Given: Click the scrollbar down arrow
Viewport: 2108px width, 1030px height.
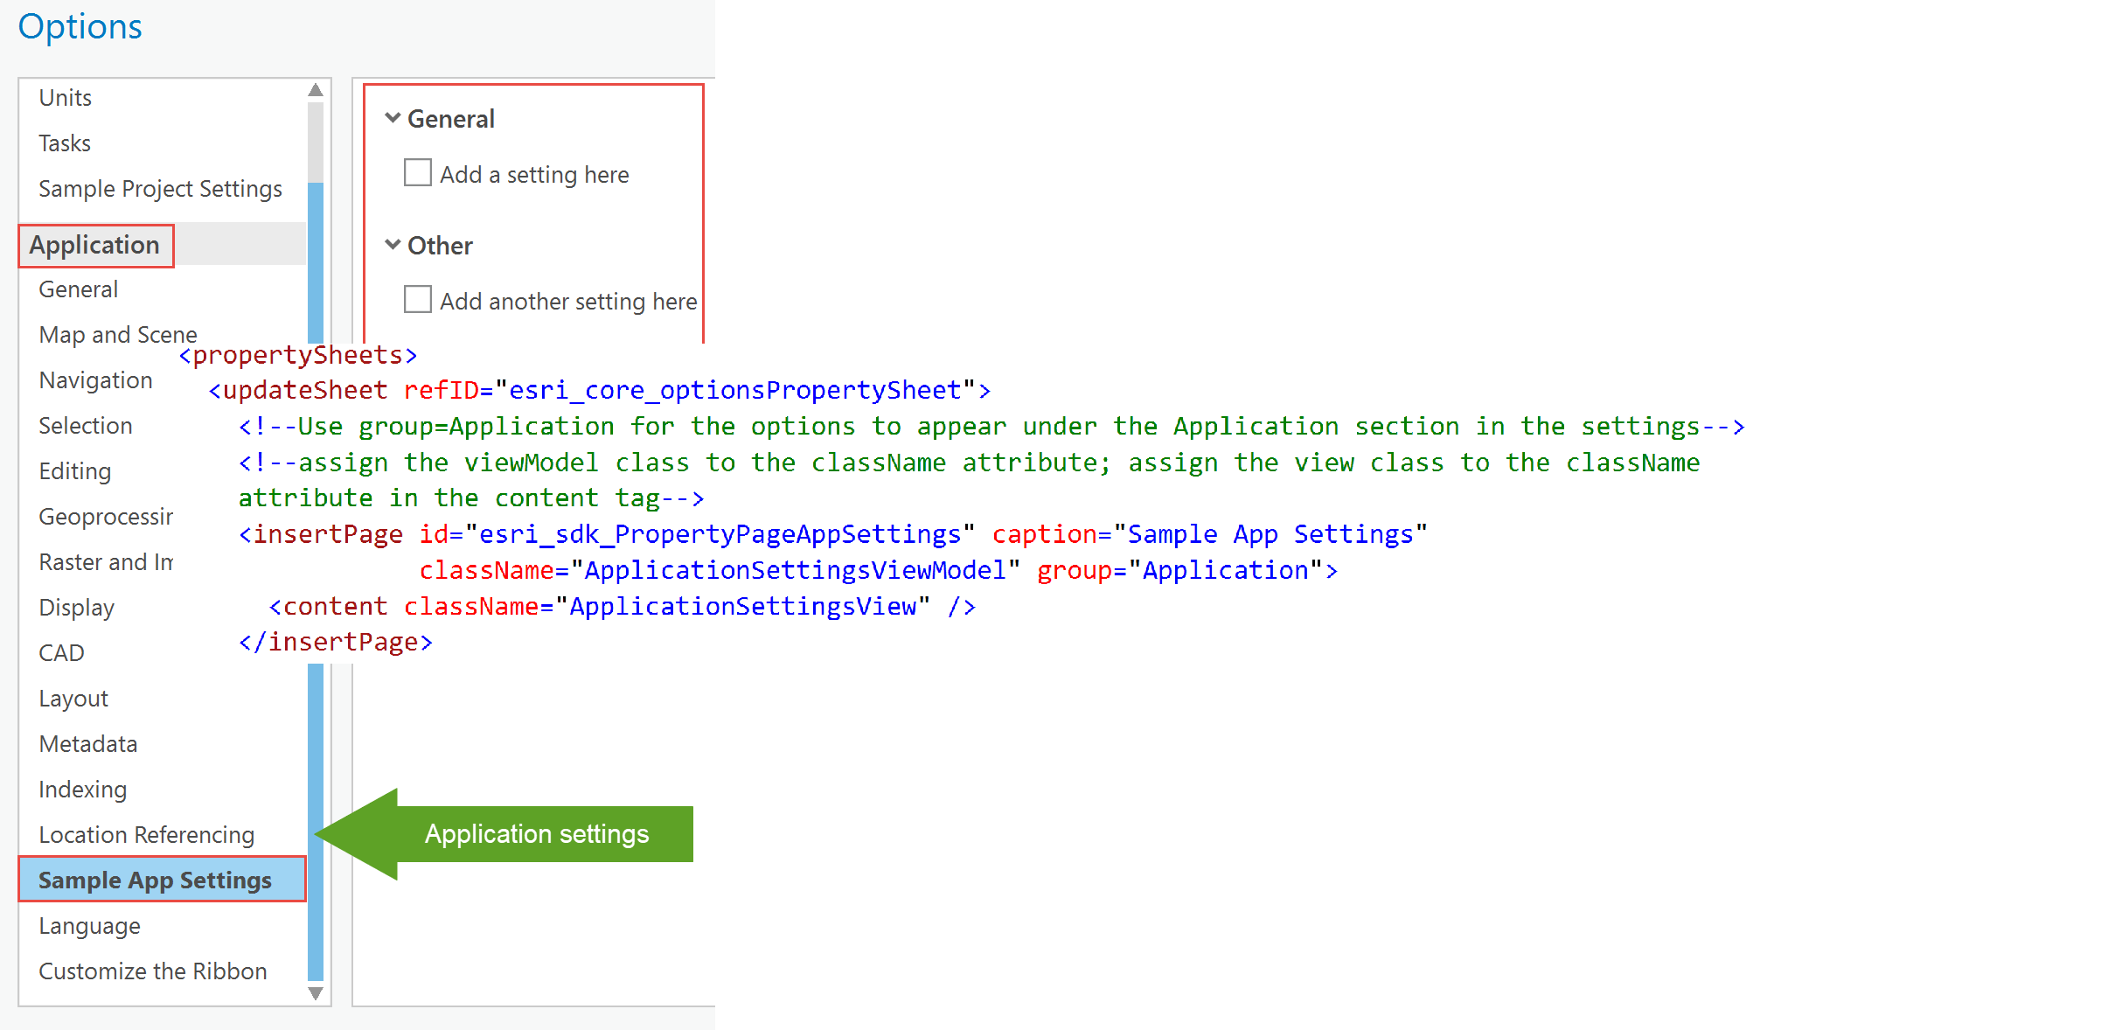Looking at the screenshot, I should click(317, 992).
